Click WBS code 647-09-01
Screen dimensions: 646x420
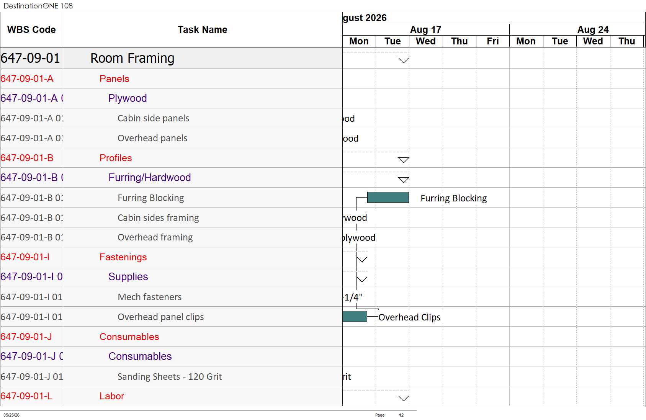[x=31, y=58]
